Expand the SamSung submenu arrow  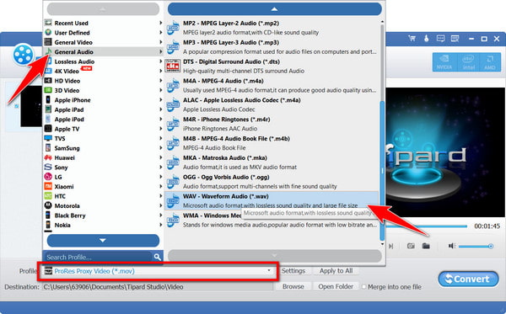(x=161, y=148)
